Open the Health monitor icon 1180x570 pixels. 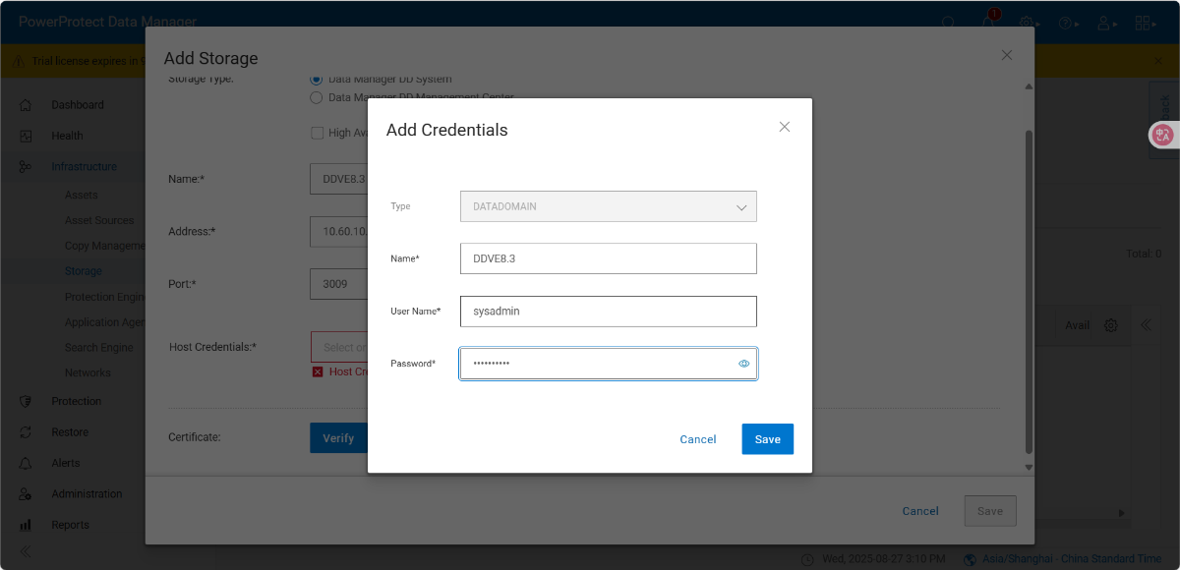tap(26, 136)
